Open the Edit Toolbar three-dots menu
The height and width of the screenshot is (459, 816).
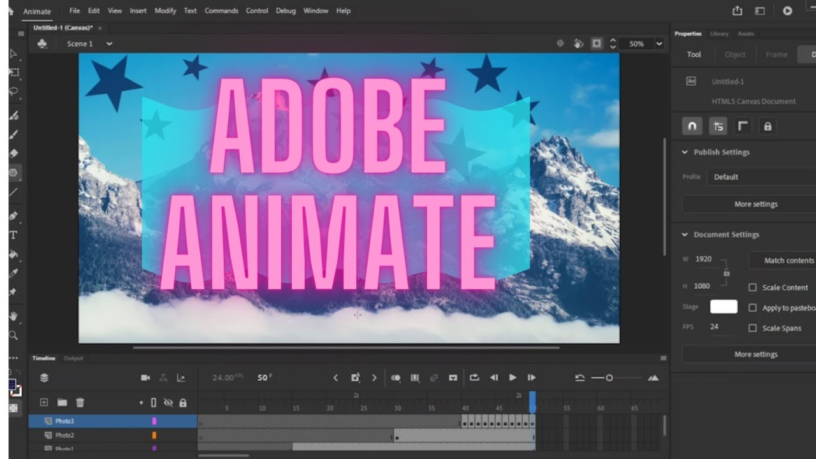click(x=12, y=358)
